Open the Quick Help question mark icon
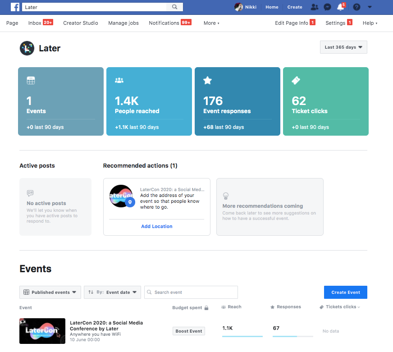This screenshot has height=352, width=393. [356, 7]
